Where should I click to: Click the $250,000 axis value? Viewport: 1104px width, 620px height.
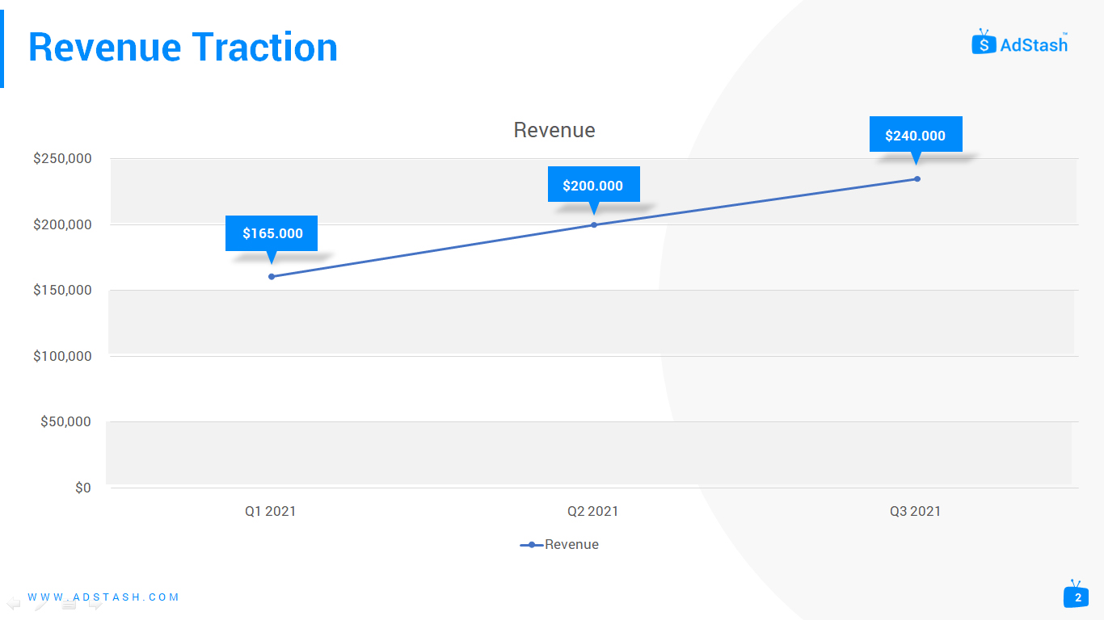[62, 158]
